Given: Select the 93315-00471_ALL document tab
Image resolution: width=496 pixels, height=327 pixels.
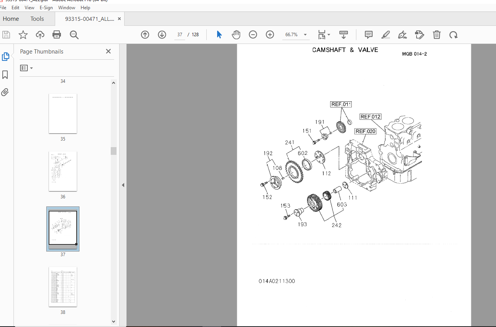Looking at the screenshot, I should coord(89,18).
